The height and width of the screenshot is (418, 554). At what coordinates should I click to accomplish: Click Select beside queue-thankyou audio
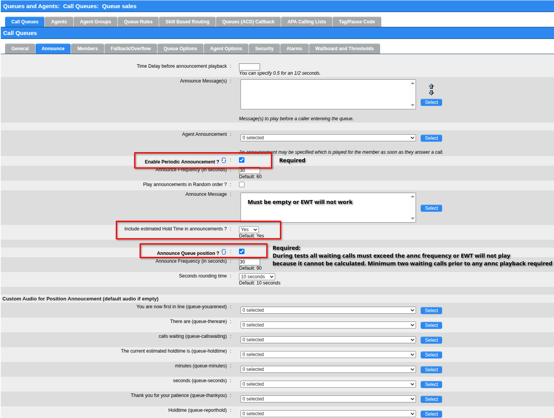[431, 399]
